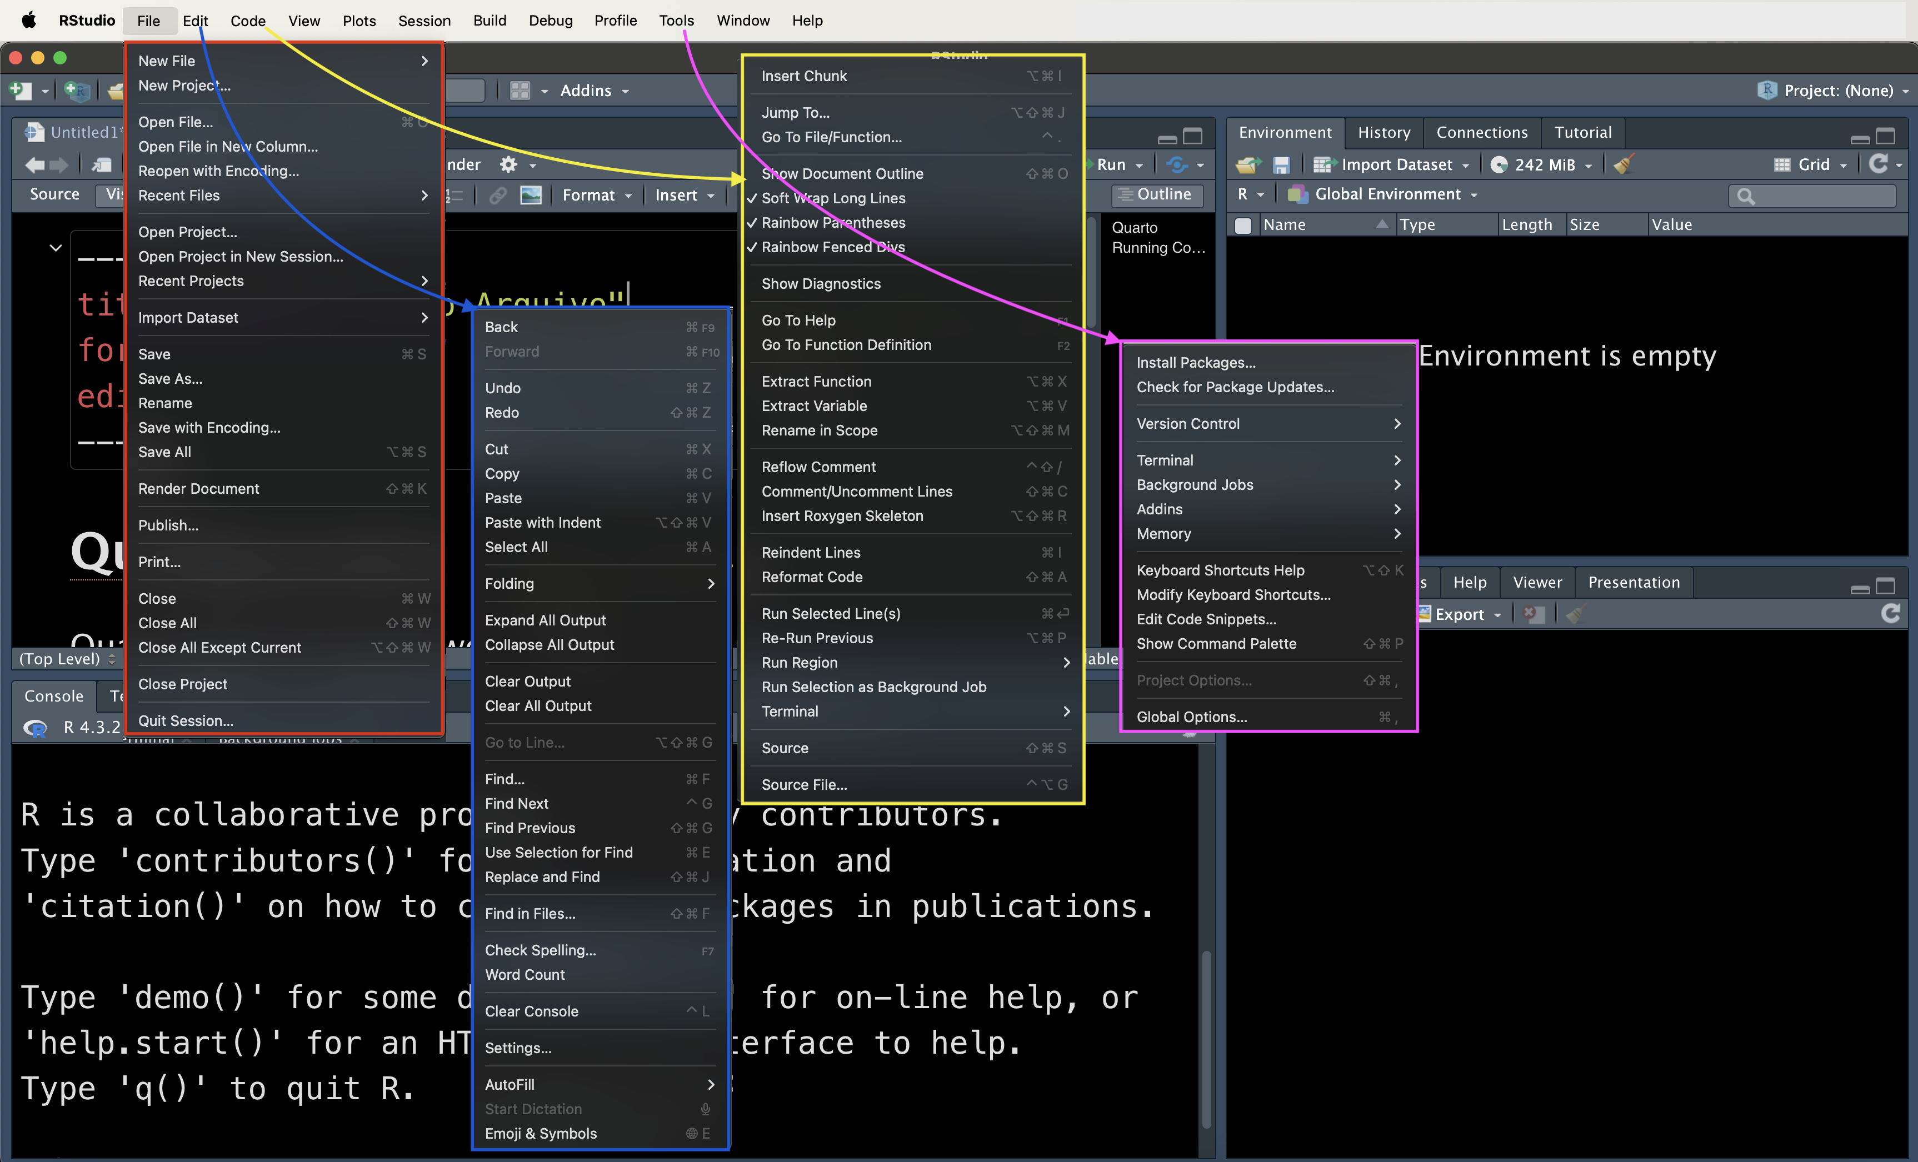1918x1162 pixels.
Task: Open the Presentation tab
Action: (1633, 582)
